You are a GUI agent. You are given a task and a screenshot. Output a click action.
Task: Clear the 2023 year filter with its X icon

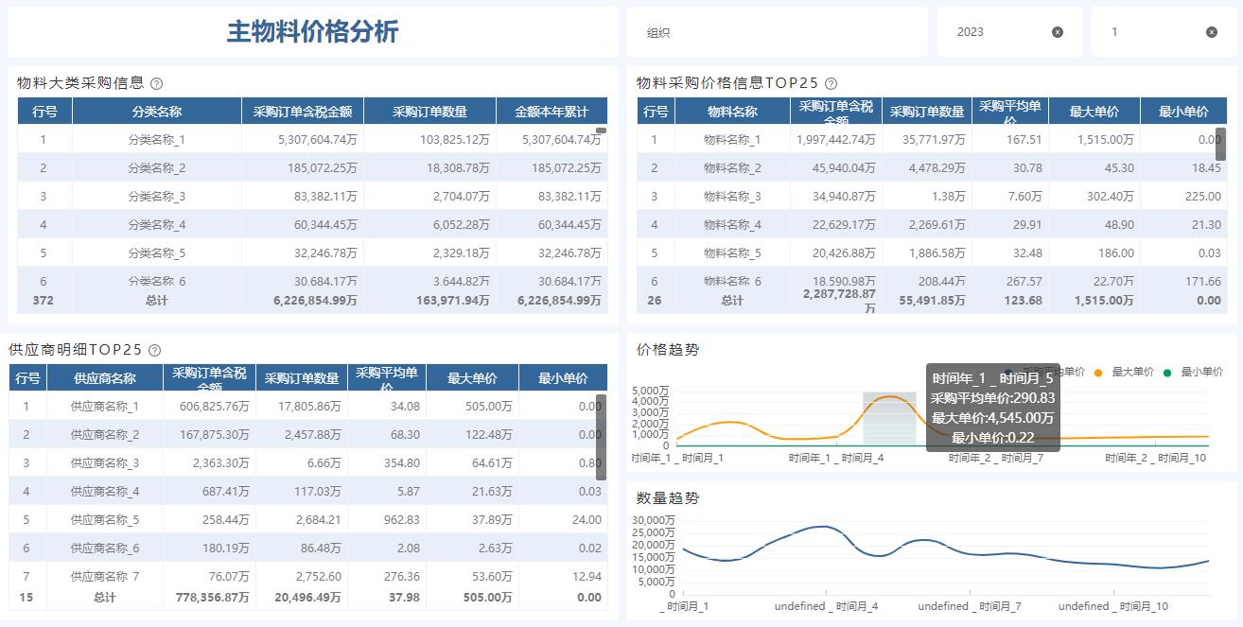tap(1057, 31)
